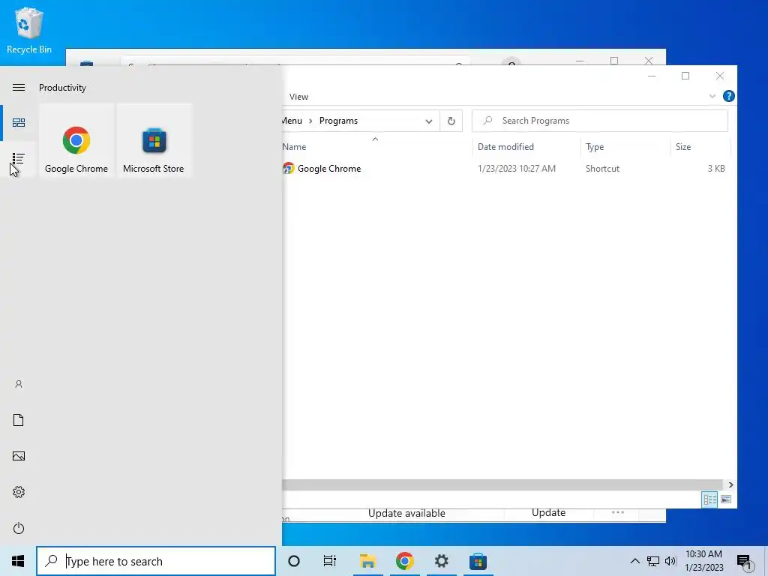Select the Google Chrome shortcut file
The image size is (768, 576).
[x=329, y=169]
